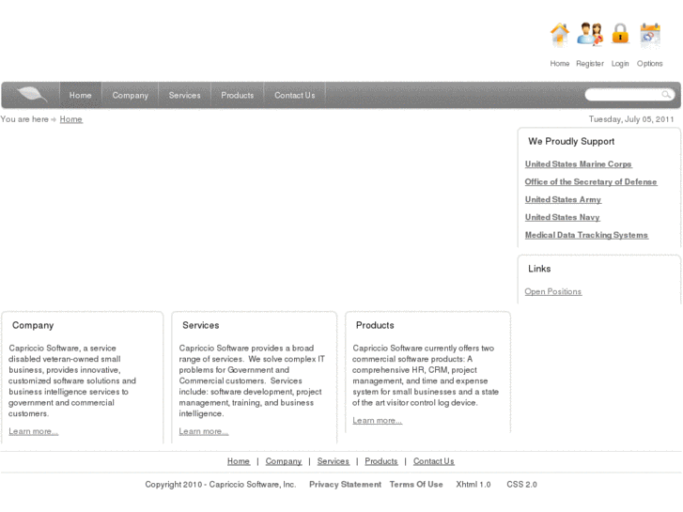Open Options label in top right
Screen dimensions: 683x512
(x=649, y=64)
